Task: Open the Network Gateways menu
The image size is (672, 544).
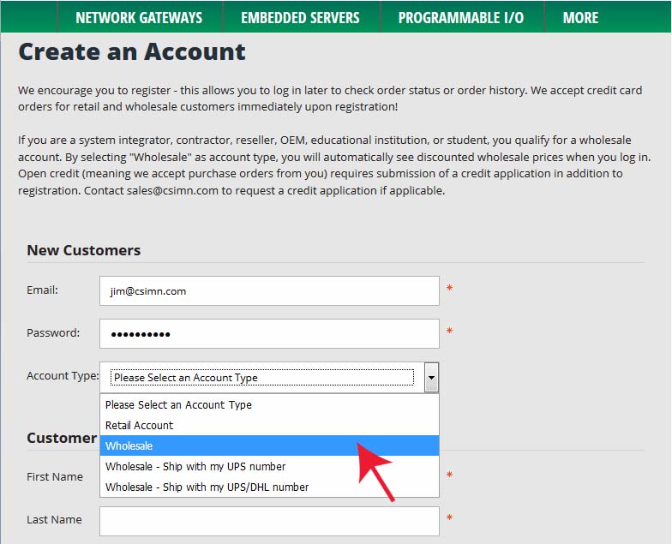Action: pyautogui.click(x=139, y=17)
